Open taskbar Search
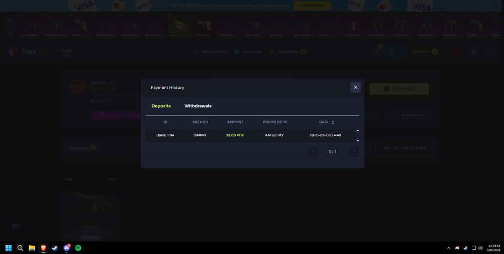Screen dimensions: 504x254 20,248
